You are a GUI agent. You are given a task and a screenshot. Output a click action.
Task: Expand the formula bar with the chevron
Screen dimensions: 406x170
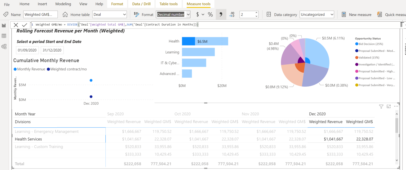point(405,25)
